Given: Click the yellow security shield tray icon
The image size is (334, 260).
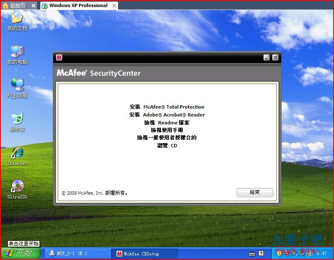Looking at the screenshot, I should click(x=279, y=253).
